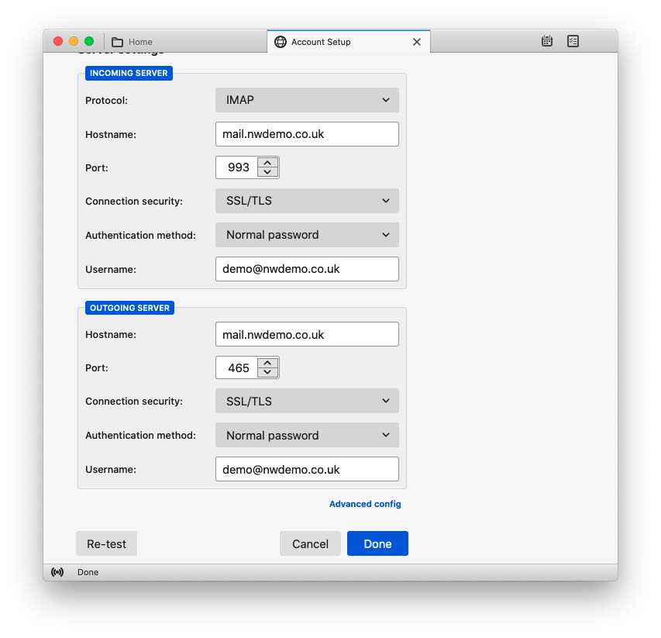The width and height of the screenshot is (661, 638).
Task: Click the Done status bar text
Action: pyautogui.click(x=88, y=572)
